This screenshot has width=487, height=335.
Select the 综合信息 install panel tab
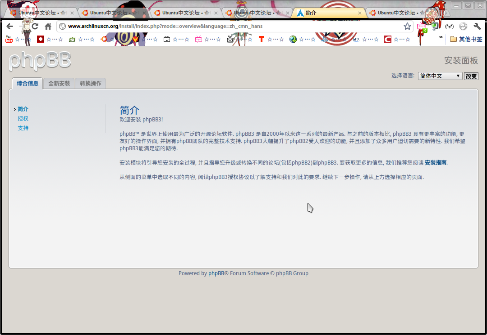click(28, 83)
